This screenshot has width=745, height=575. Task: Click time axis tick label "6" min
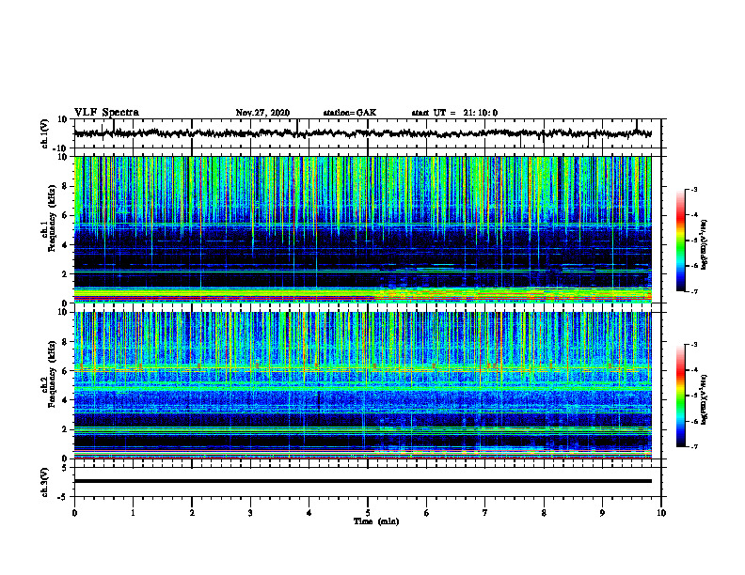click(x=427, y=513)
